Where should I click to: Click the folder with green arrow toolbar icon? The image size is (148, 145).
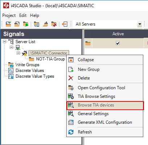point(26,24)
